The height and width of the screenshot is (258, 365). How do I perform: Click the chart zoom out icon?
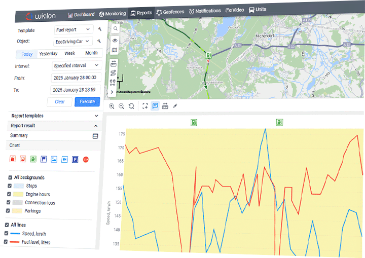(x=122, y=106)
